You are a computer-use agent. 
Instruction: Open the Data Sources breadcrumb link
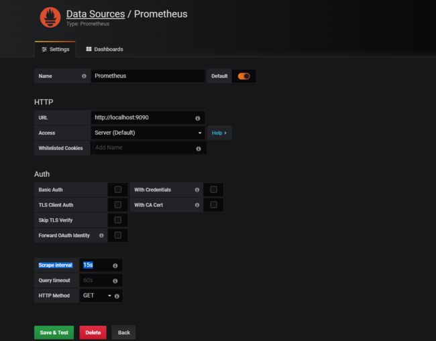(95, 14)
